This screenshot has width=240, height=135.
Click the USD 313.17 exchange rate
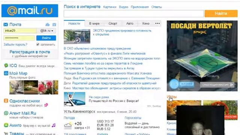pos(105,121)
